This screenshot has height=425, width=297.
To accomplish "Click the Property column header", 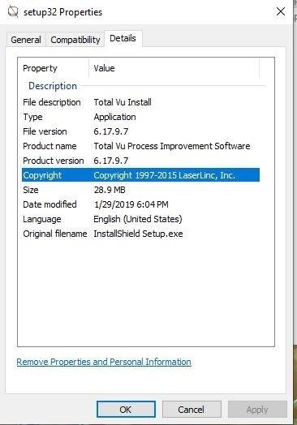I will [x=40, y=68].
